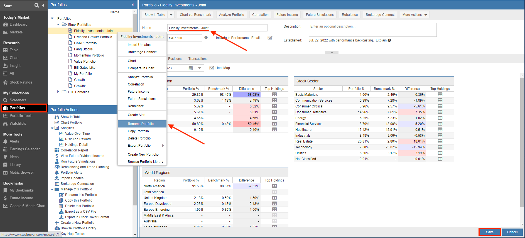The image size is (525, 238).
Task: Sort by the Name column header
Action: click(x=115, y=12)
